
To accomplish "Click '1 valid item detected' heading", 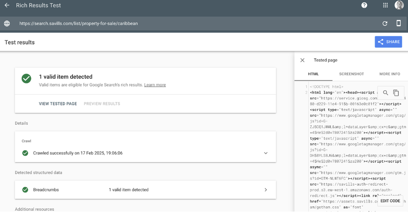I will click(x=66, y=77).
